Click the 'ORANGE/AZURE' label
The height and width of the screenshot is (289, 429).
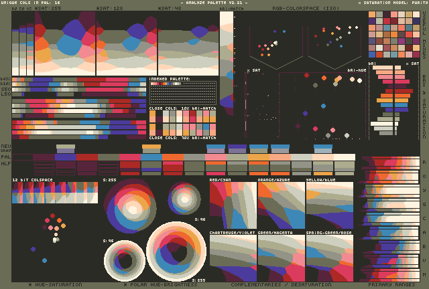(273, 180)
